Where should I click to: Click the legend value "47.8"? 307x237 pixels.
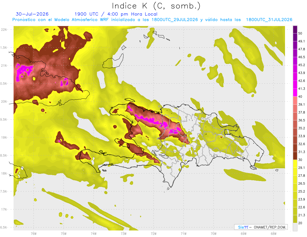pyautogui.click(x=302, y=49)
